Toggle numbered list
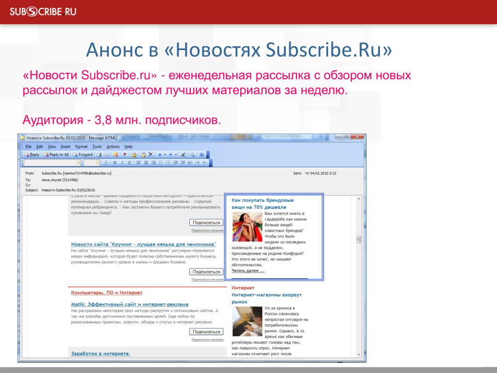 tap(168, 163)
